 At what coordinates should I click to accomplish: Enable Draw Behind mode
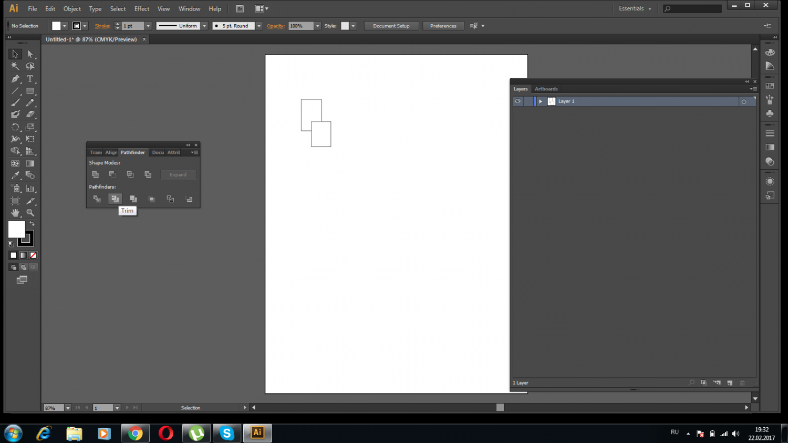pyautogui.click(x=23, y=267)
